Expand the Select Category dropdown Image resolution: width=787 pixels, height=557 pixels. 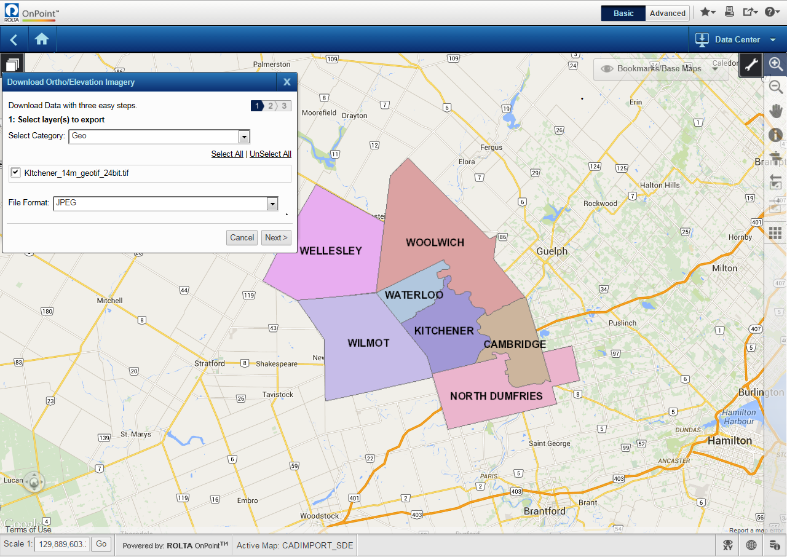244,136
